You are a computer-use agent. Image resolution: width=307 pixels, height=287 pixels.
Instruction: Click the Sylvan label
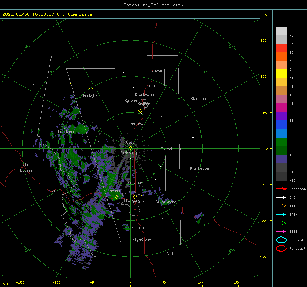pos(131,101)
